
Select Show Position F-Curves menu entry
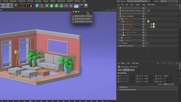click(82, 16)
